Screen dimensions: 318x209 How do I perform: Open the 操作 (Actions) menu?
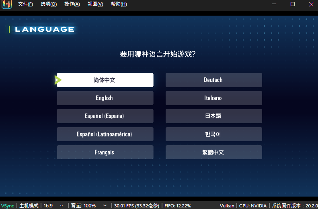(x=72, y=4)
